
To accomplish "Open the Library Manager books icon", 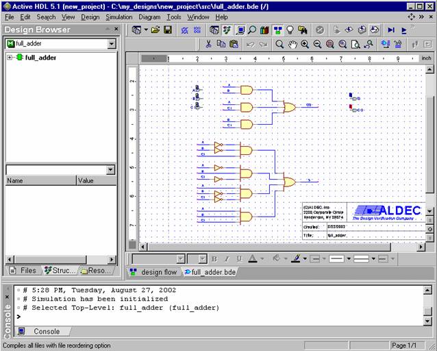I will tap(264, 30).
